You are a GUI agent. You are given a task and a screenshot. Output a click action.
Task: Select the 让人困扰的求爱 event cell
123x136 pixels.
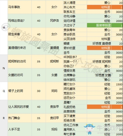coord(20,107)
